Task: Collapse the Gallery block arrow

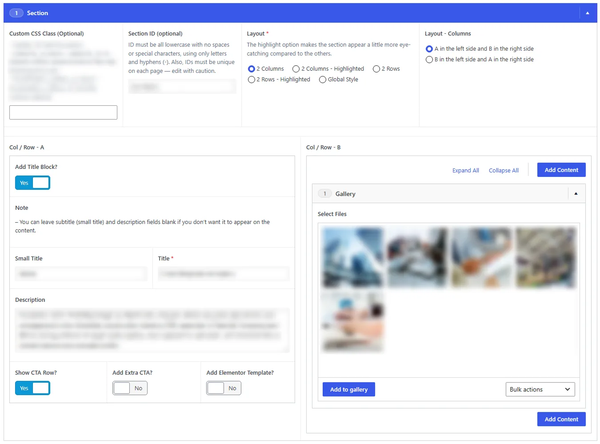Action: tap(576, 194)
